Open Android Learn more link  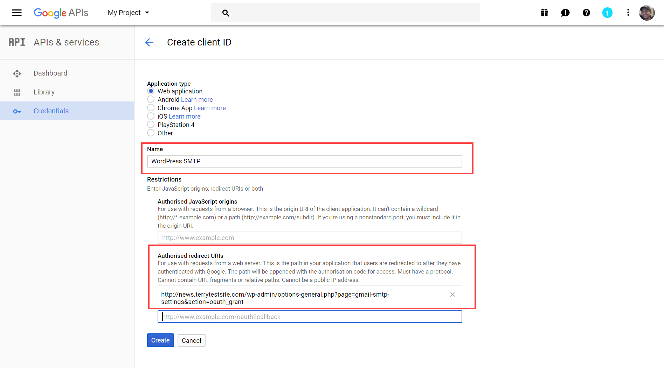pos(197,100)
